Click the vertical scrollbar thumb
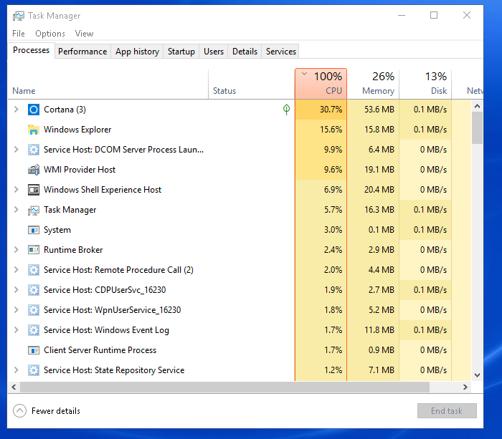This screenshot has height=439, width=502. pyautogui.click(x=477, y=128)
